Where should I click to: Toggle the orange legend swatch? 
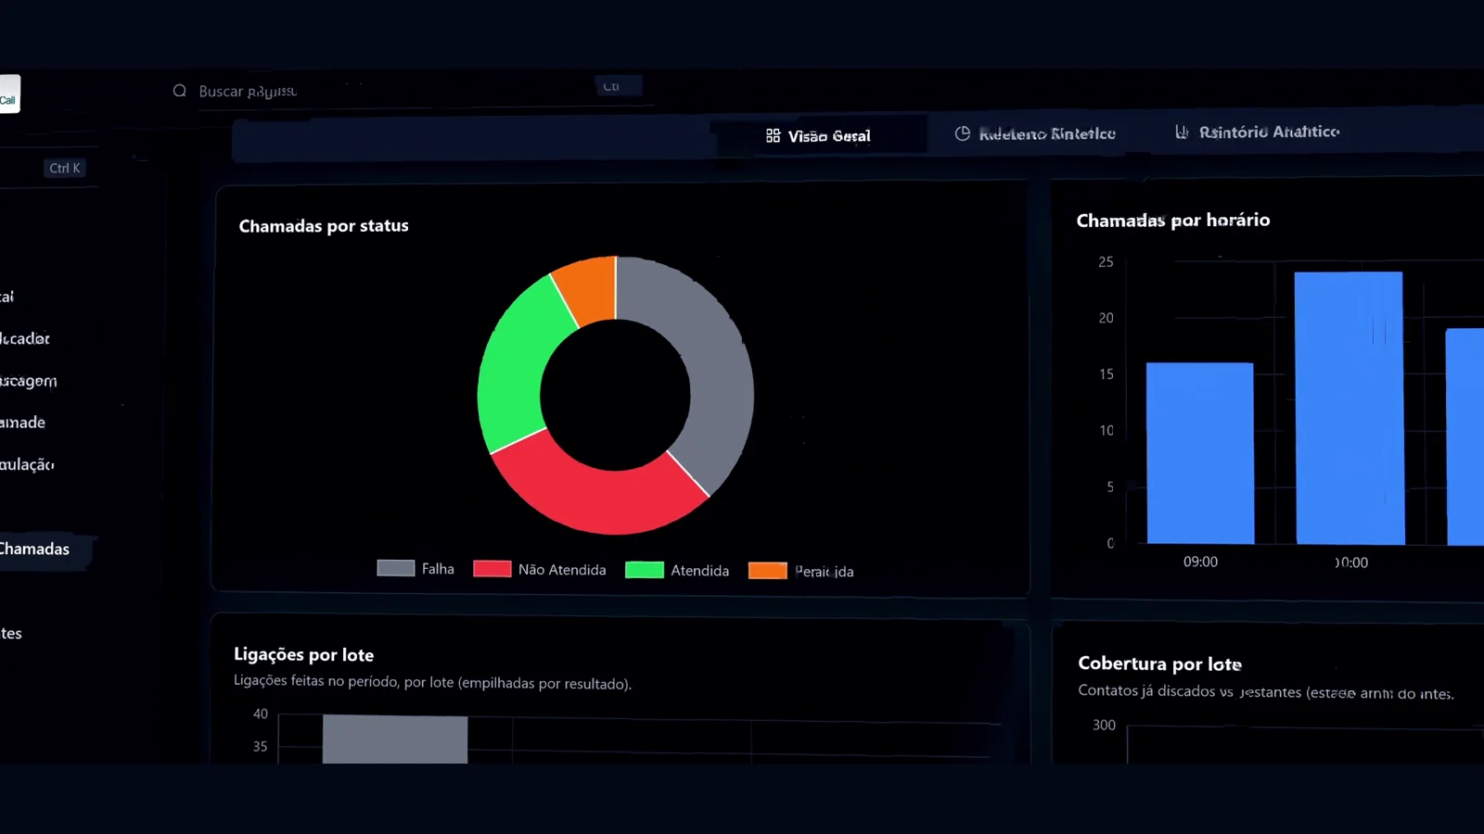[768, 571]
